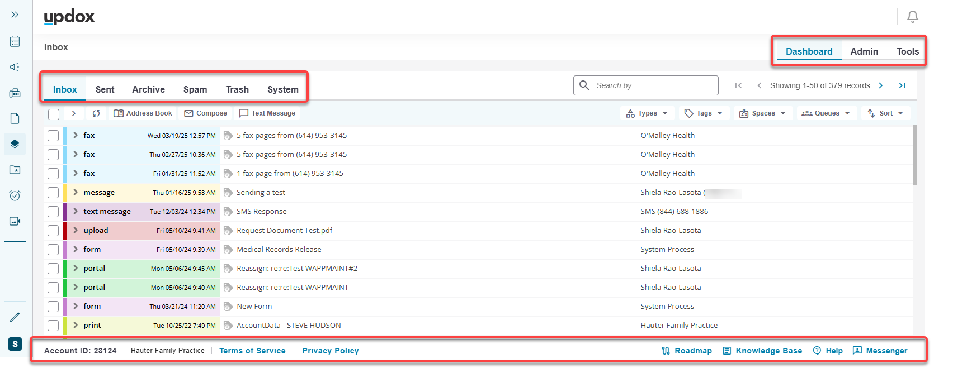Open the Sort dropdown
The image size is (967, 387).
[886, 113]
